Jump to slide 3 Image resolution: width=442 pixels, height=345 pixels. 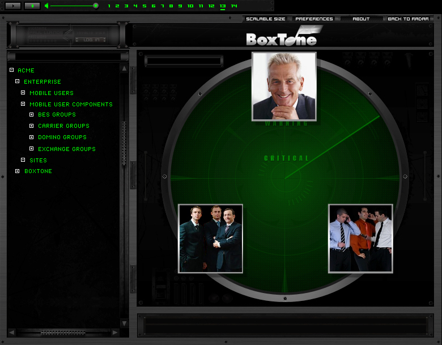(x=126, y=6)
